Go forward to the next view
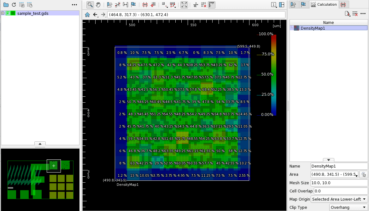This screenshot has height=211, width=369. 103,14
